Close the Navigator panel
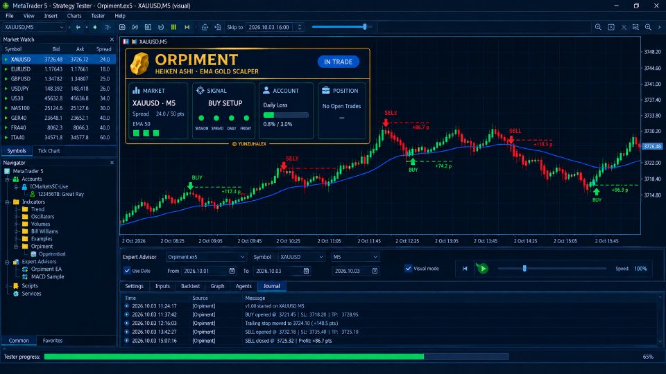Screen dimensions: 666x374 (112, 162)
